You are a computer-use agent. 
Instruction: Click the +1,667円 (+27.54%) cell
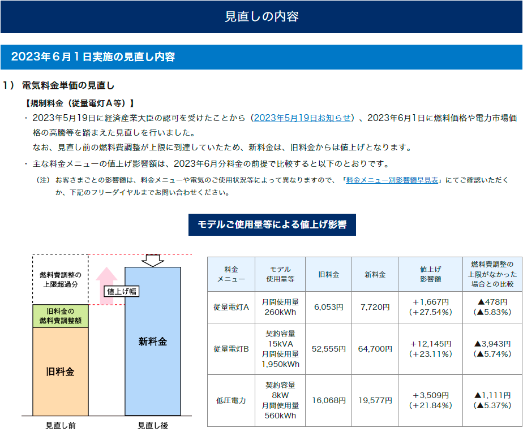click(430, 307)
